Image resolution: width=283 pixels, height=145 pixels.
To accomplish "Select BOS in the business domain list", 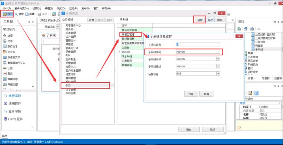I will pyautogui.click(x=85, y=85).
